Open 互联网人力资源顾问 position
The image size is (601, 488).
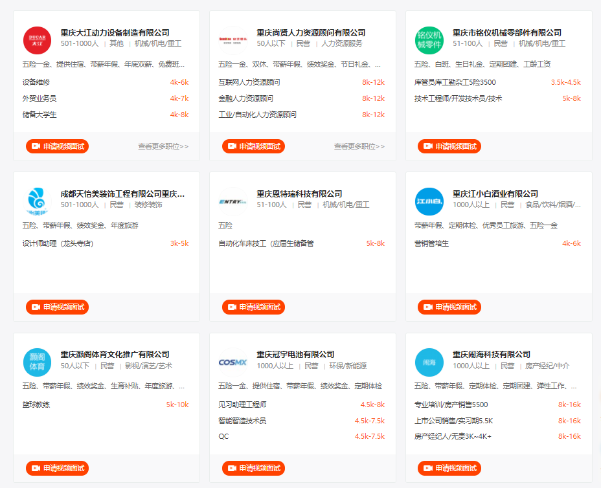249,82
